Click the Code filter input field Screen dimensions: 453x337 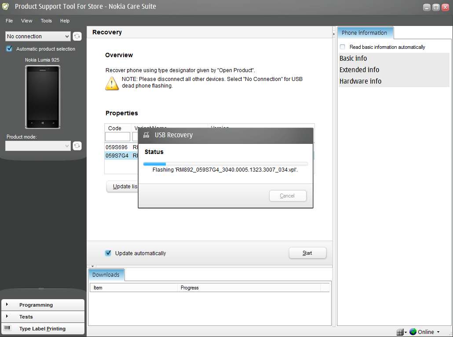(117, 137)
